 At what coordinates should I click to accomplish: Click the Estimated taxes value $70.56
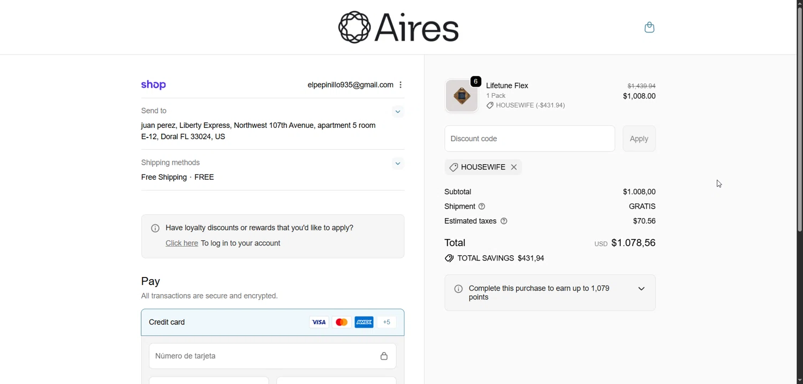[x=644, y=221]
